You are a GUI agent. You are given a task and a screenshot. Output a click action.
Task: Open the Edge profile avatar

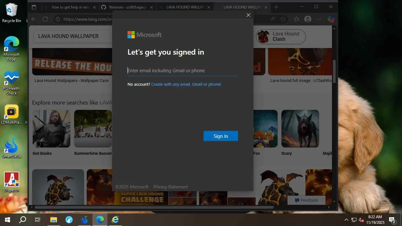pyautogui.click(x=308, y=19)
